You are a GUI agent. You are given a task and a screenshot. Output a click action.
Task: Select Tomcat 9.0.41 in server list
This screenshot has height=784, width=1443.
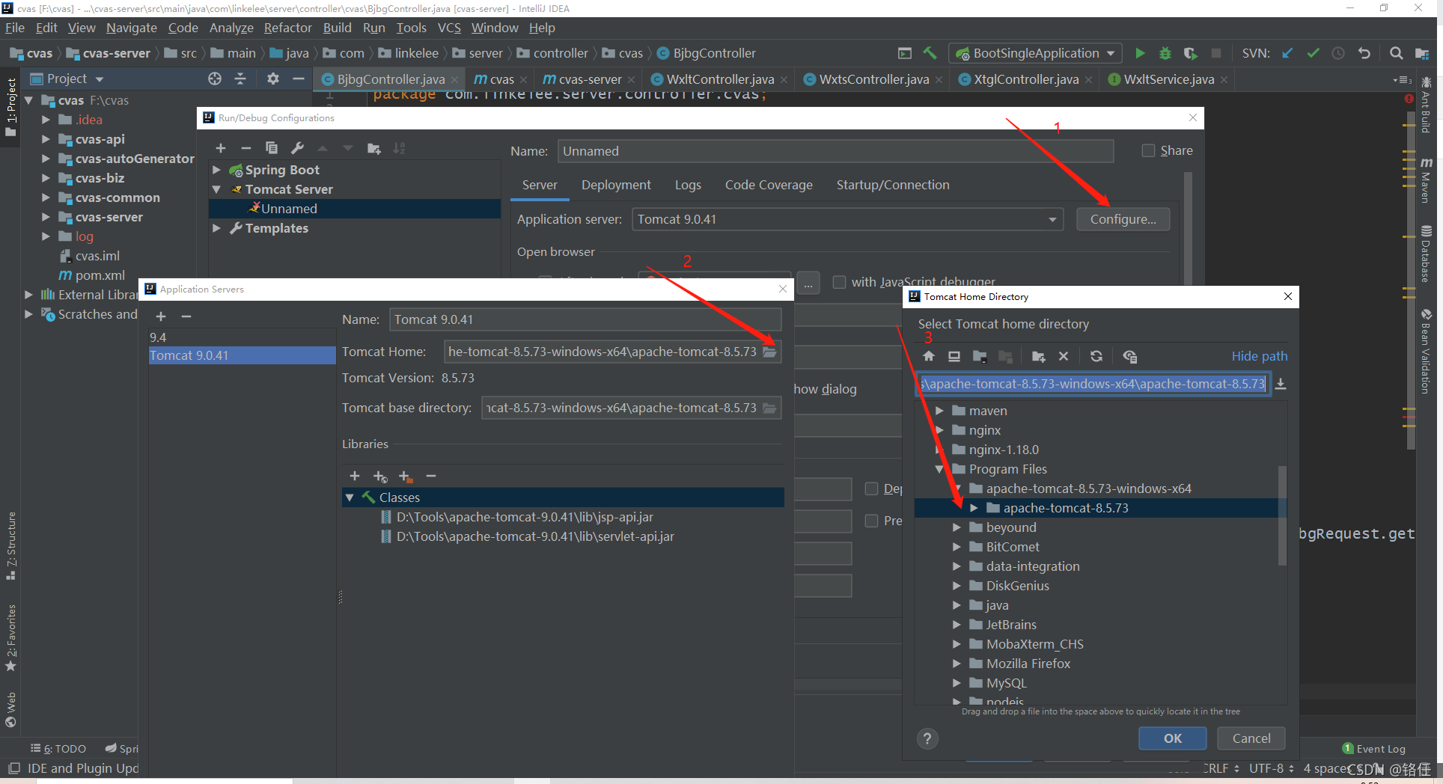pos(242,355)
